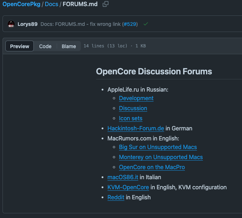242x218 pixels.
Task: Visit the Hackintosh-Forum.de link
Action: point(136,129)
